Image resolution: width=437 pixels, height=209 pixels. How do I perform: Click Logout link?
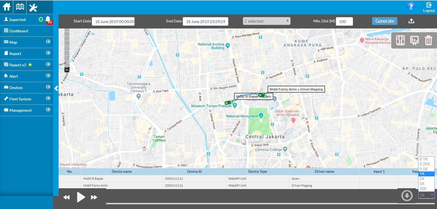click(429, 7)
